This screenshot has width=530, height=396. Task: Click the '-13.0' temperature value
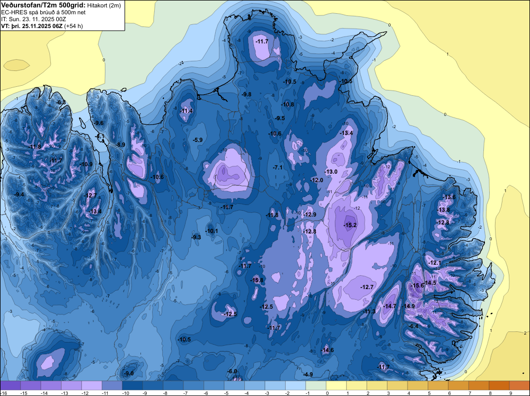pyautogui.click(x=331, y=172)
